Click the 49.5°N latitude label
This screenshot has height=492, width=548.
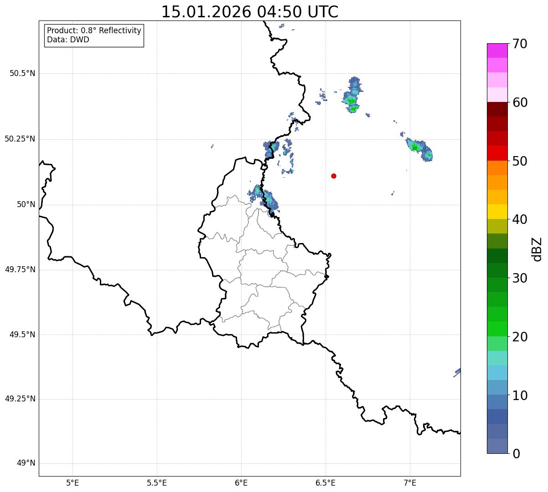(22, 335)
